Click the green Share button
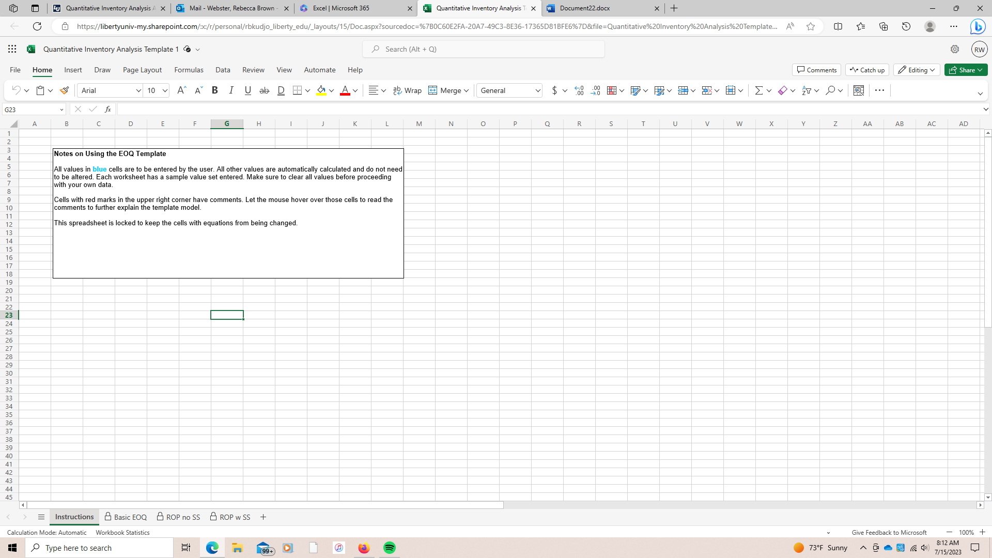This screenshot has width=992, height=558. (x=966, y=70)
